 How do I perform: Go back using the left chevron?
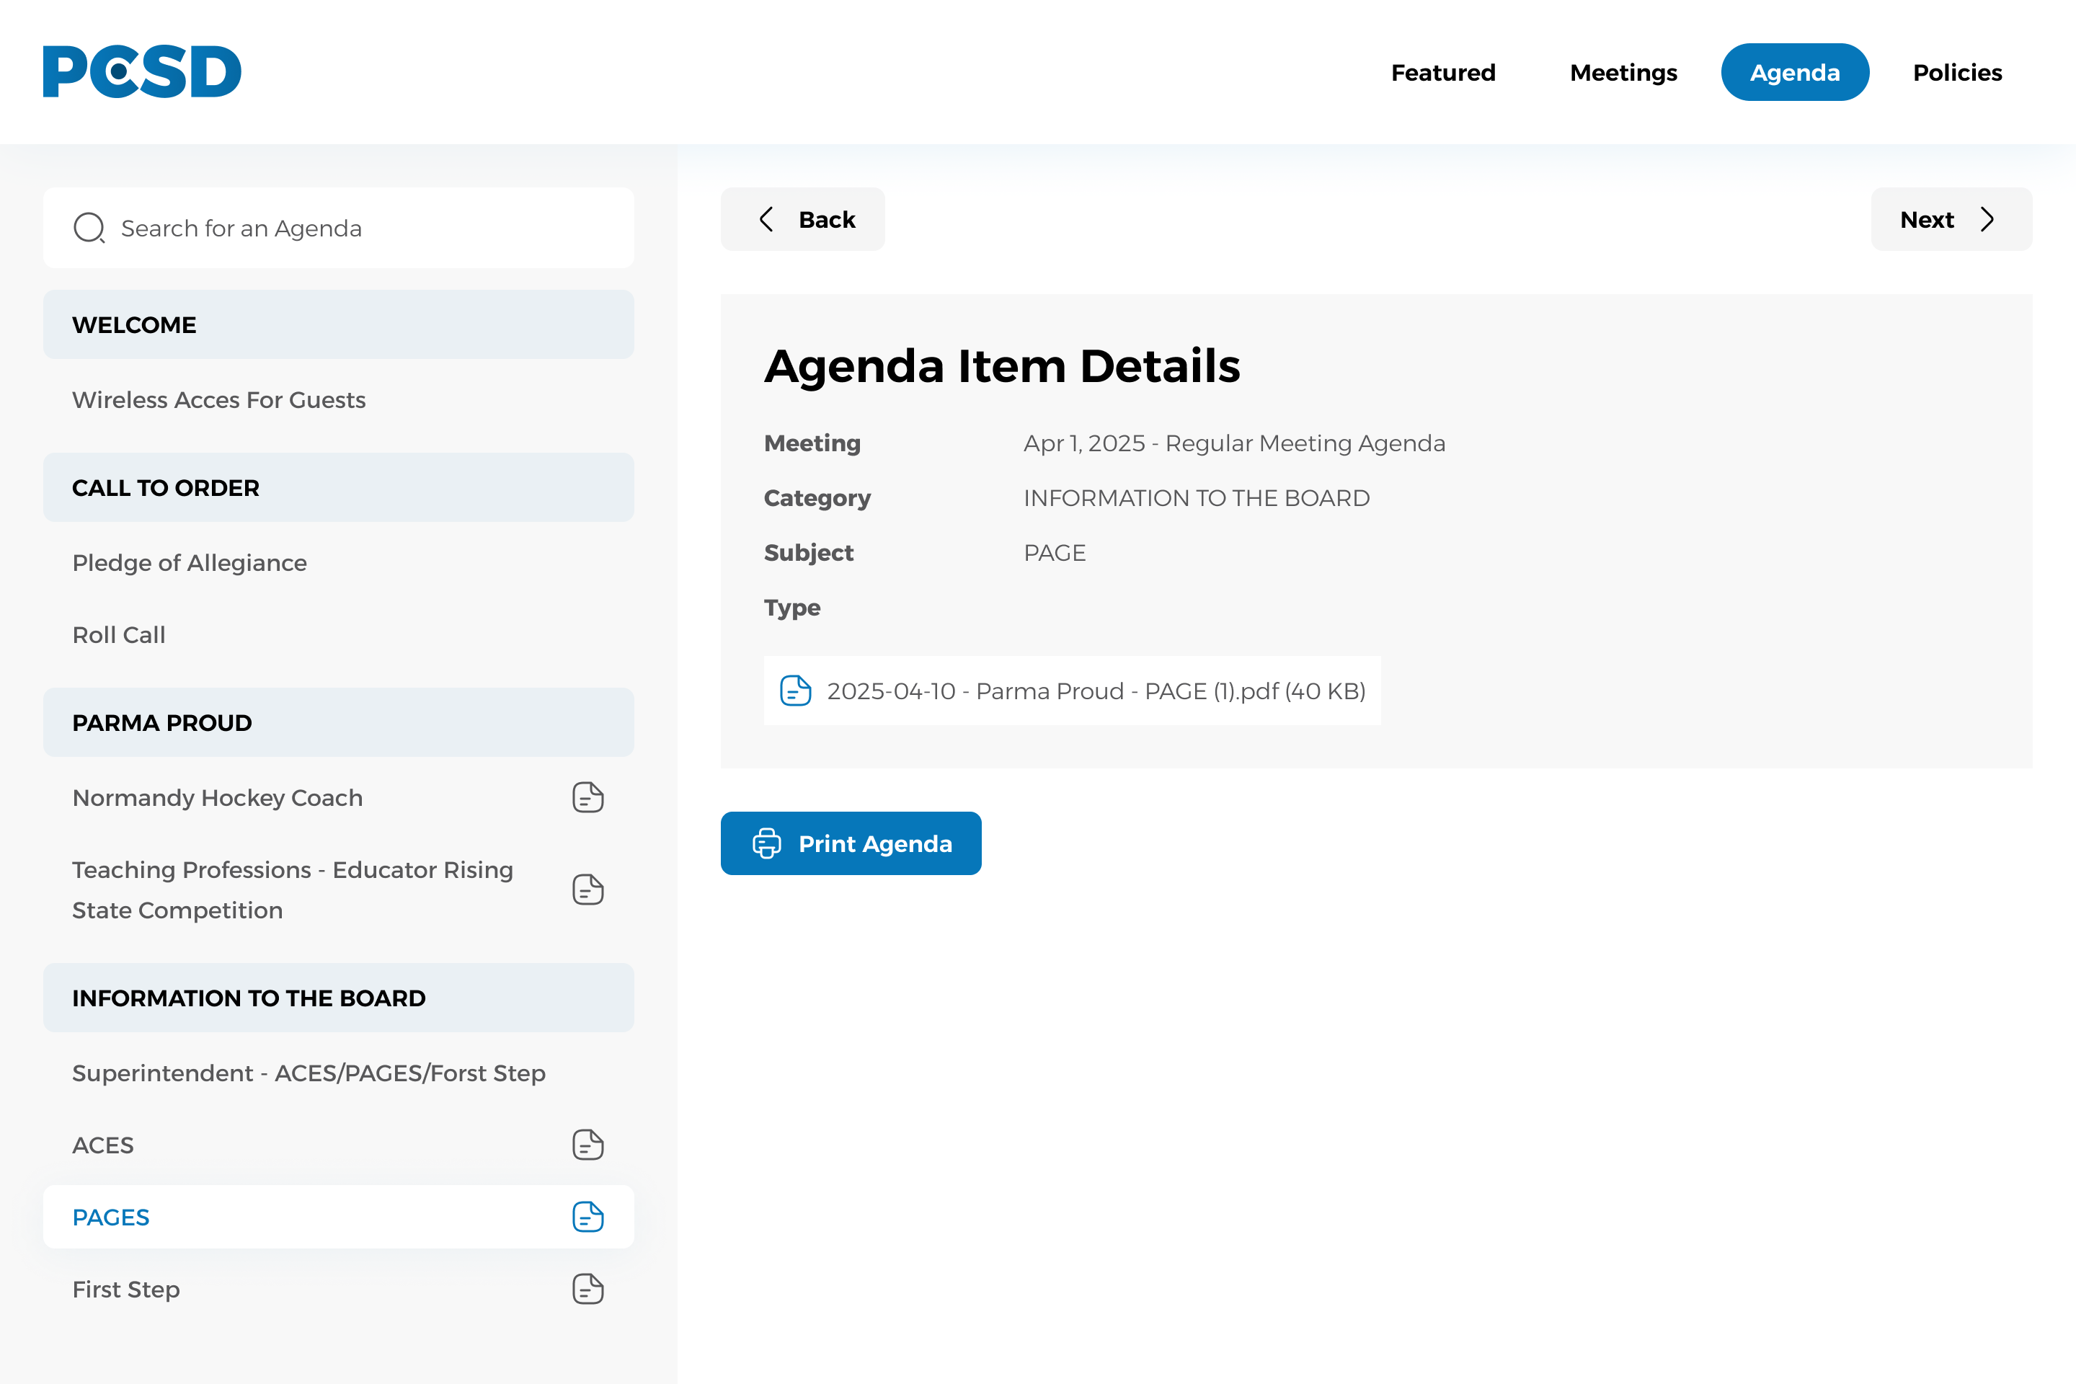(766, 220)
